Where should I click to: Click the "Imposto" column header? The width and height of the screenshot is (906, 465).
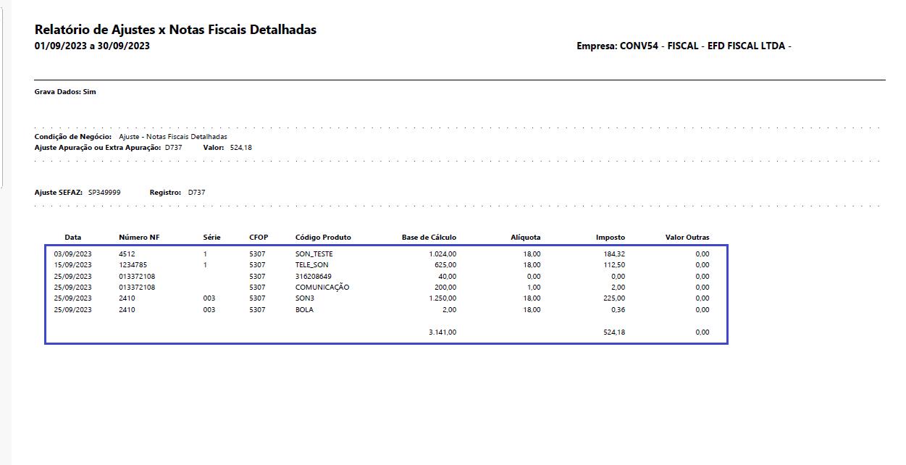tap(611, 237)
